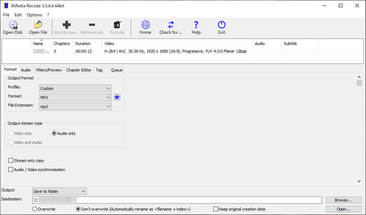Image resolution: width=366 pixels, height=215 pixels.
Task: Expand the File Extension dropdown
Action: (75, 106)
